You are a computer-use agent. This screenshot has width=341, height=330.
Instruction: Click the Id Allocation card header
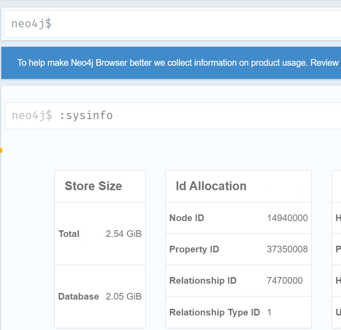pyautogui.click(x=211, y=186)
